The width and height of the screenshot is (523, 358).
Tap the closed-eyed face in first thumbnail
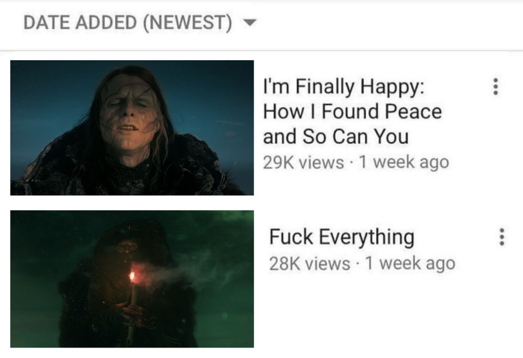click(129, 113)
